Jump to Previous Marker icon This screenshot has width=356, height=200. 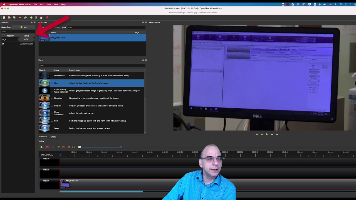point(63,147)
